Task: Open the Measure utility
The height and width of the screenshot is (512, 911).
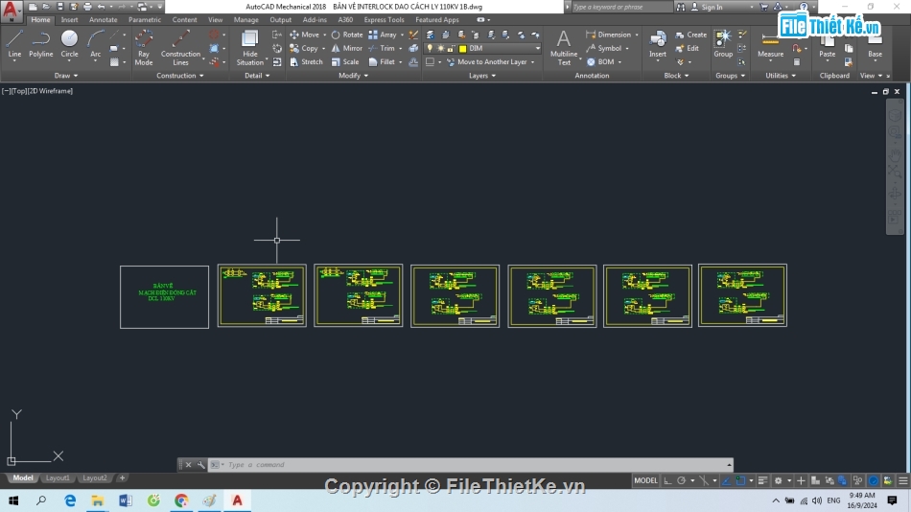Action: coord(770,44)
